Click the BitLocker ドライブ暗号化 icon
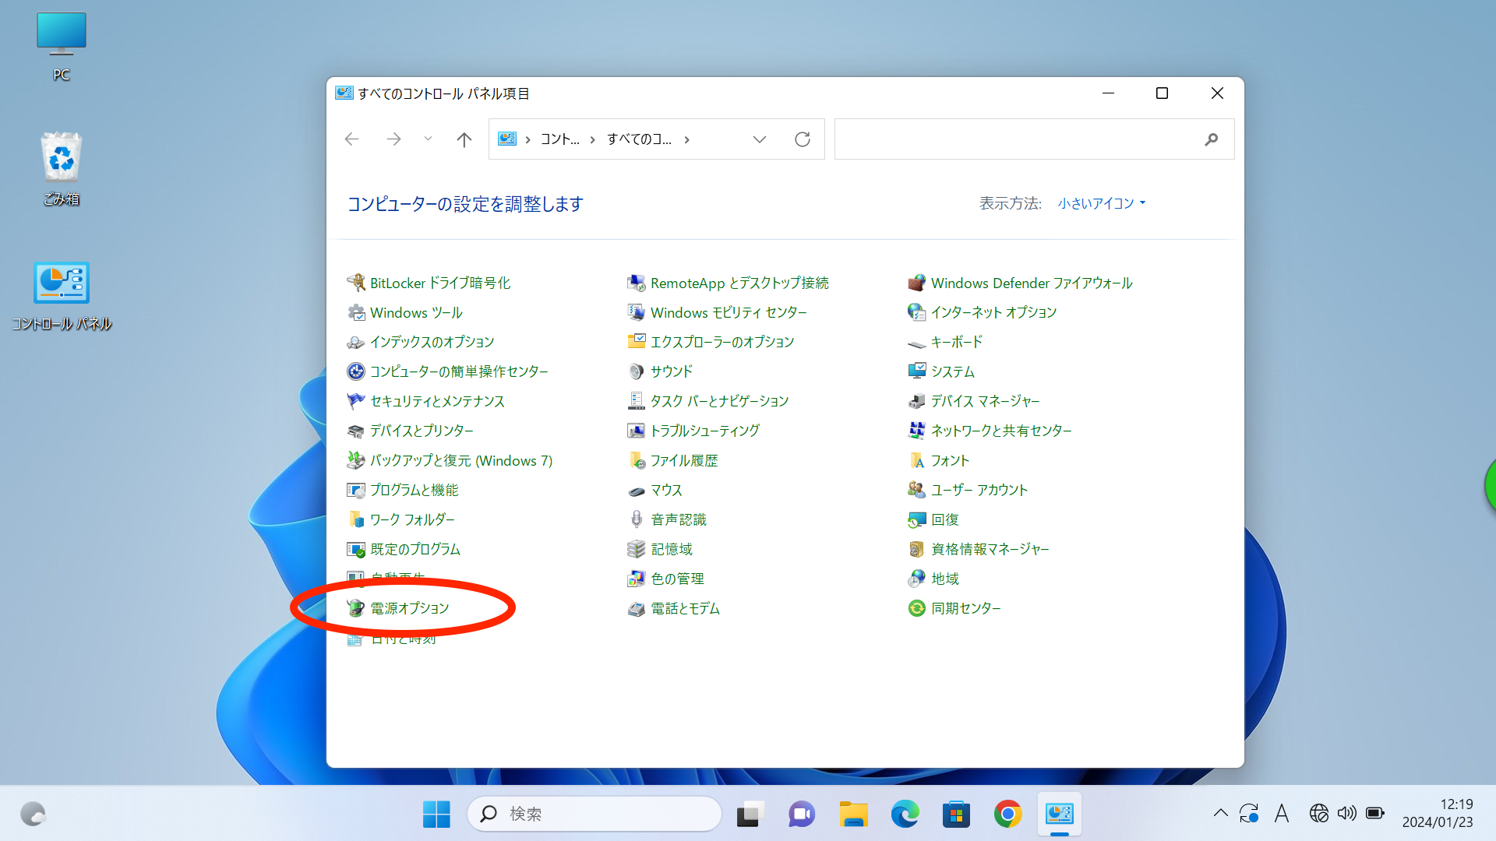1496x841 pixels. 356,283
